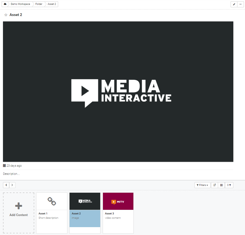Click the sort order icon

click(215, 185)
